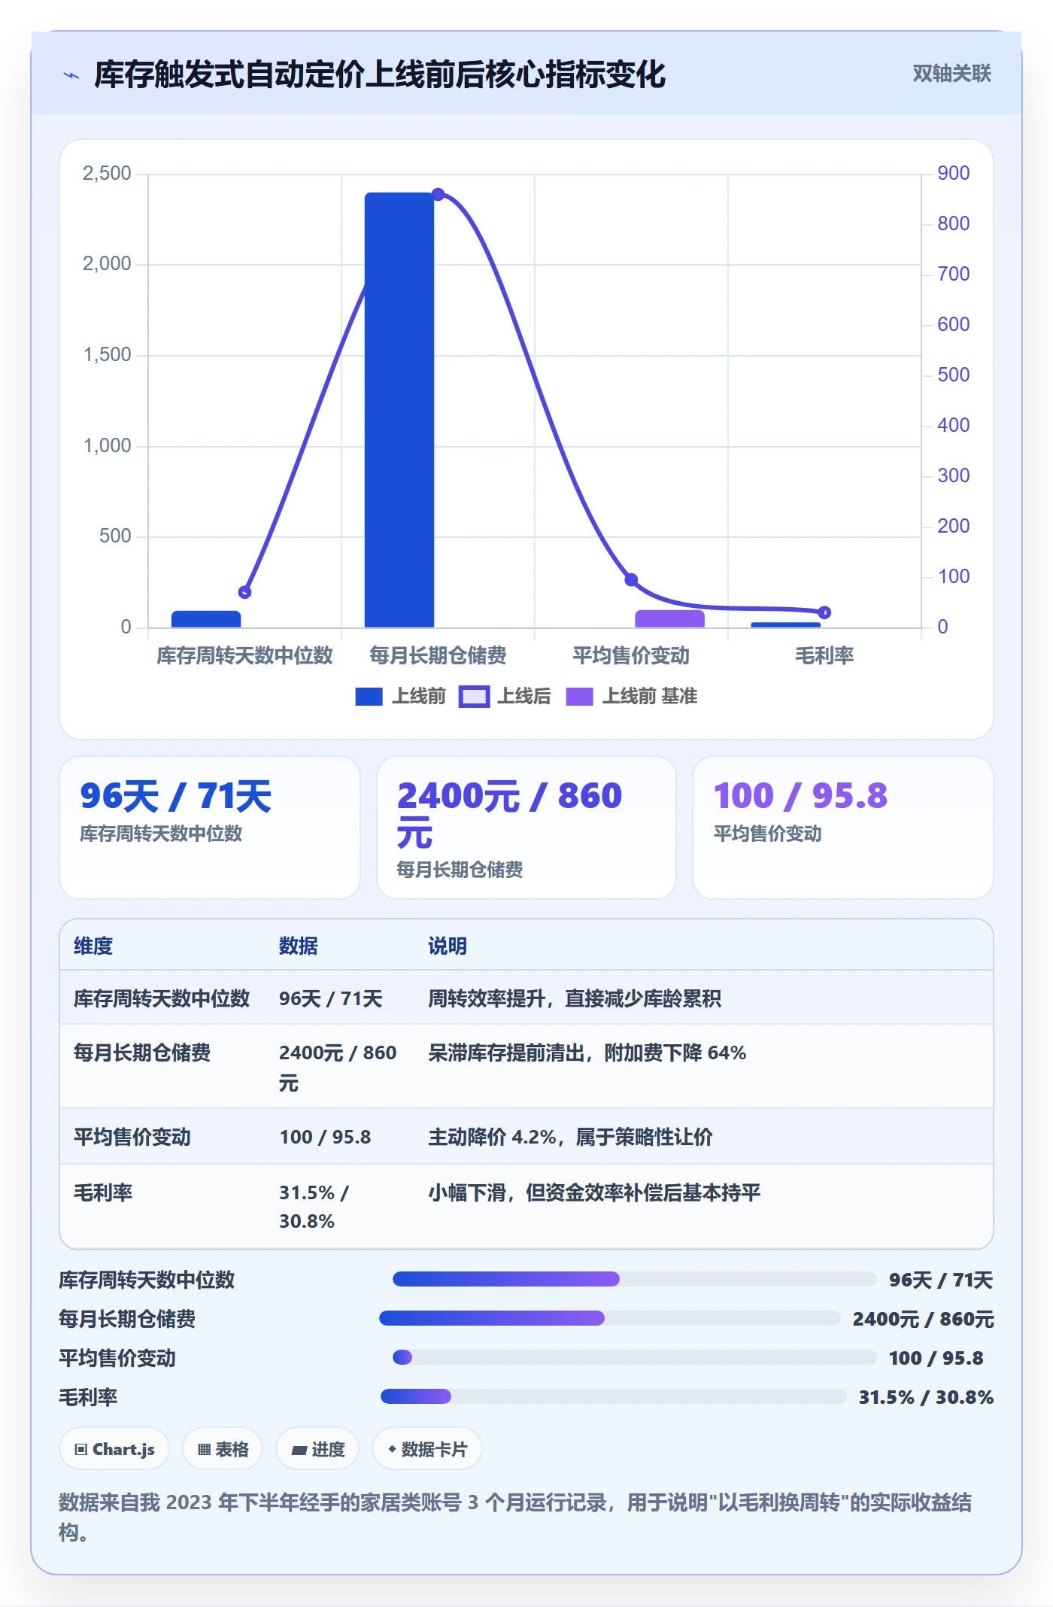This screenshot has height=1607, width=1053.
Task: Click the line point above 库存周转天数中位数
Action: click(x=244, y=592)
